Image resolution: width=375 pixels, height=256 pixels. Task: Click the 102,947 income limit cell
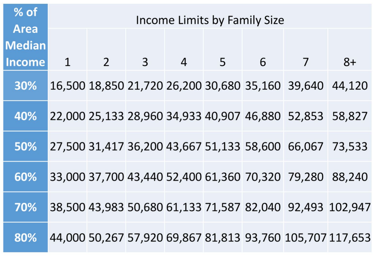(349, 208)
